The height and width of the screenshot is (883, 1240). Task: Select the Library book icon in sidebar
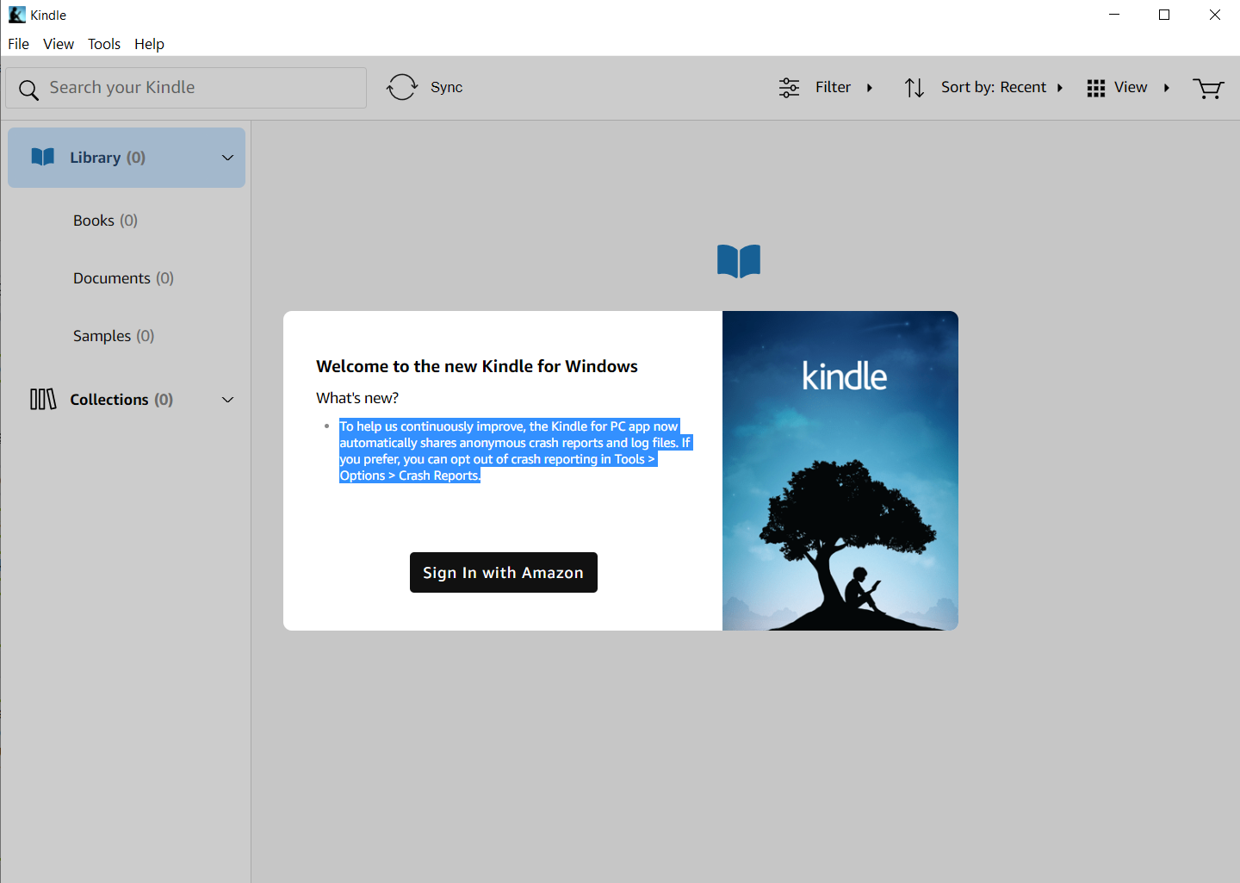click(x=41, y=157)
